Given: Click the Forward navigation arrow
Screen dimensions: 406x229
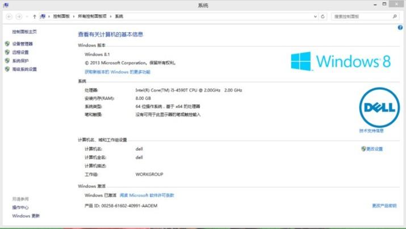Looking at the screenshot, I should (x=19, y=16).
